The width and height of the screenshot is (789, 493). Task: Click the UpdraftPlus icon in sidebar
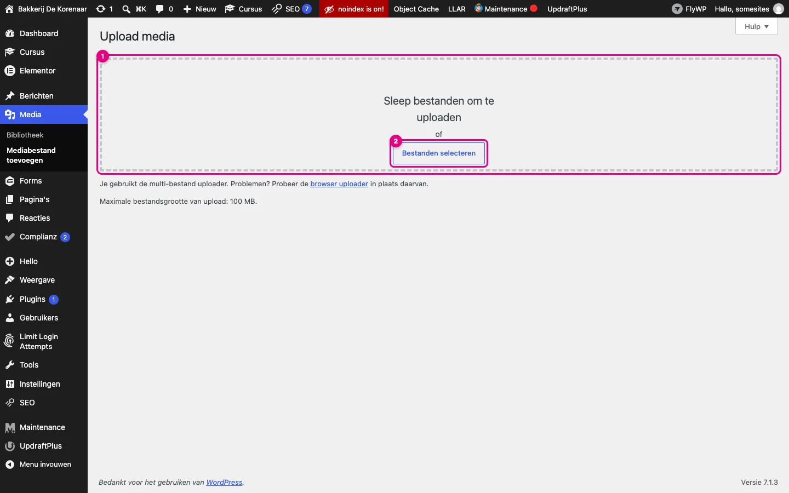(x=10, y=446)
